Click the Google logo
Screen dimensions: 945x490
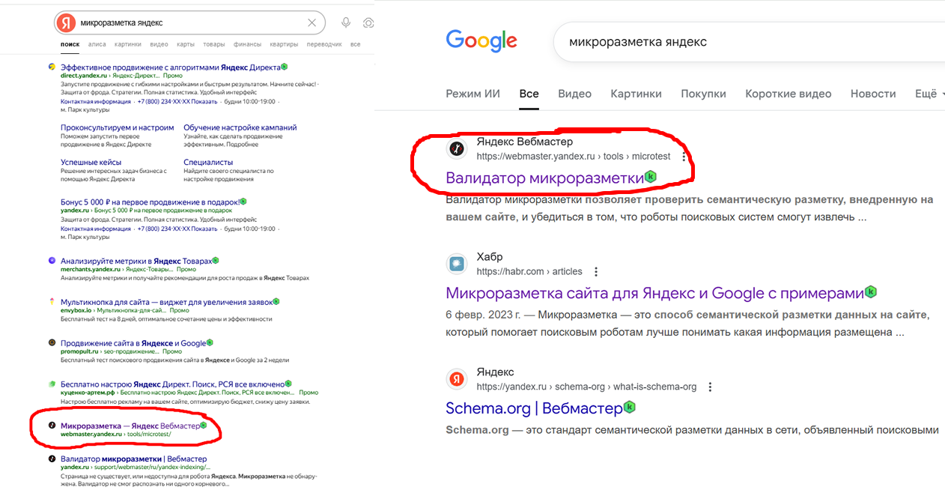481,40
